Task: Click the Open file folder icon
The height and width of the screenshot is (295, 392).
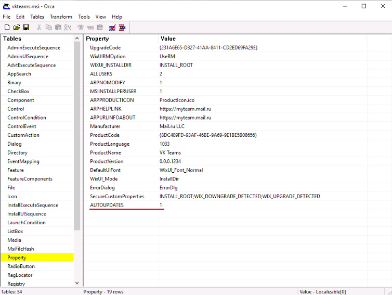Action: click(16, 27)
